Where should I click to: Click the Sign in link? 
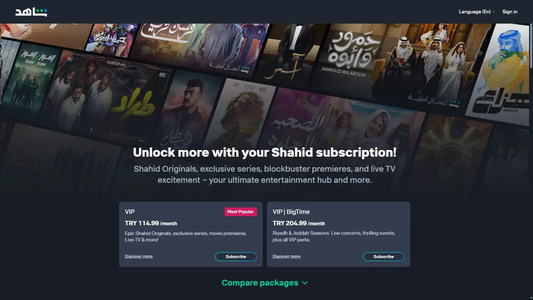point(510,12)
